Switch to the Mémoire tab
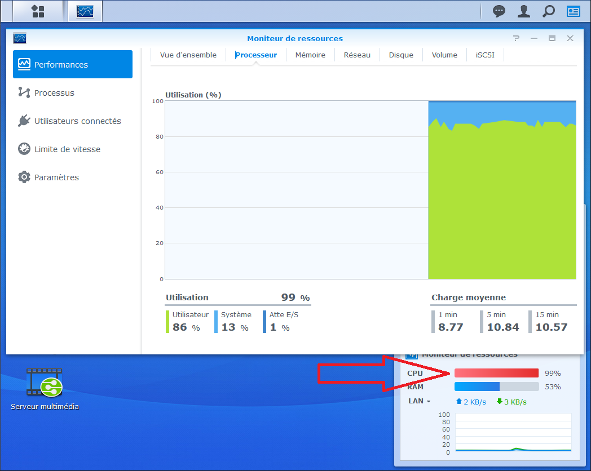The width and height of the screenshot is (591, 471). [310, 55]
